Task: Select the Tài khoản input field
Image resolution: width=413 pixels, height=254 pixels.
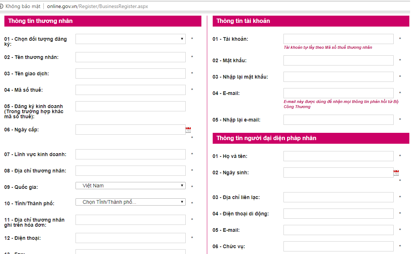Action: pos(338,39)
